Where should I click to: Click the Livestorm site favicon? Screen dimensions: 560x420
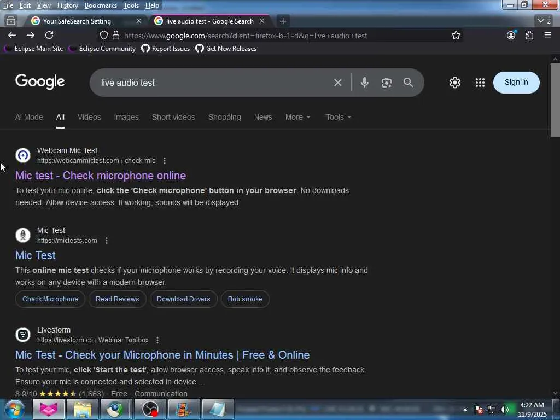coord(23,335)
